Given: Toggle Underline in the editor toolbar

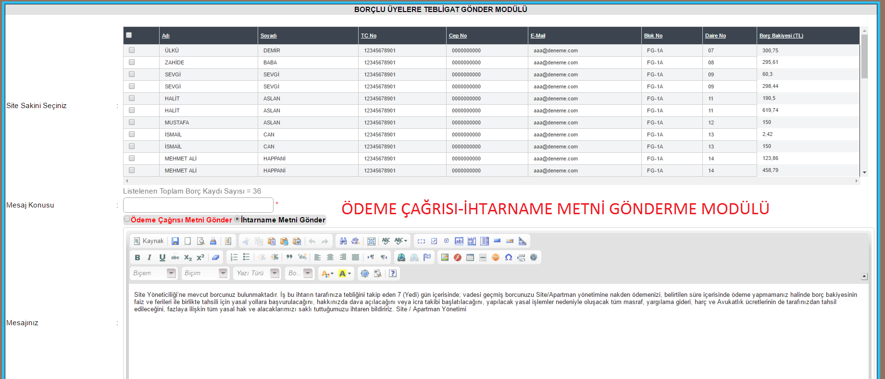Looking at the screenshot, I should pos(162,257).
